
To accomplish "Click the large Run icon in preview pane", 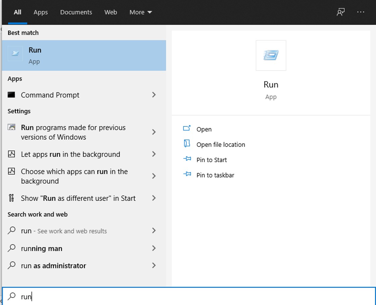I will [x=271, y=55].
